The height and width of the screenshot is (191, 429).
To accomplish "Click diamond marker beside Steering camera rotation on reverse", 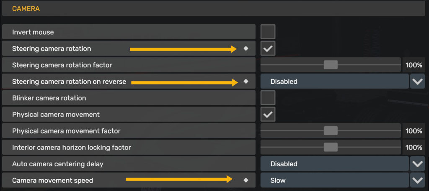I will [246, 81].
